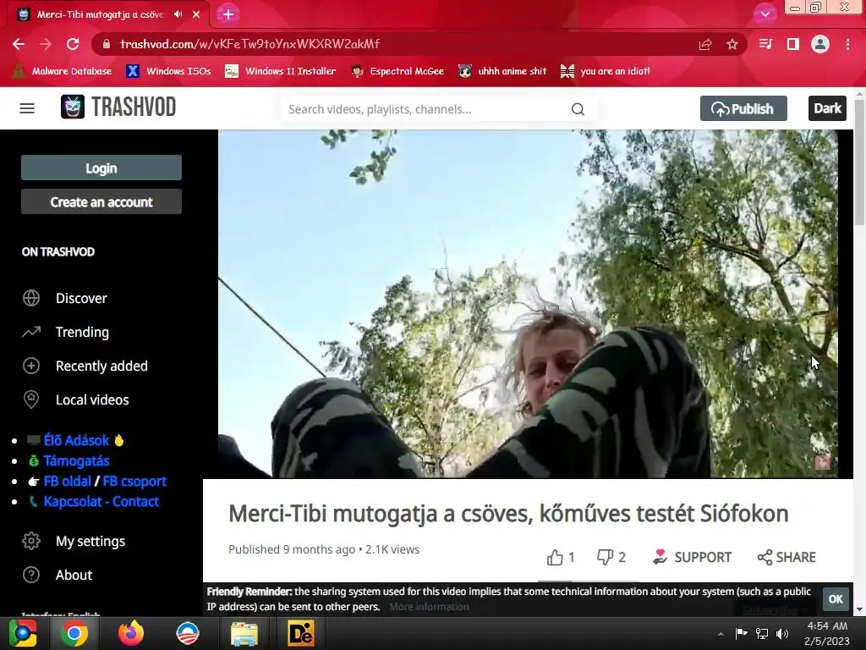Click the Publish upload button
Image resolution: width=866 pixels, height=650 pixels.
(743, 108)
